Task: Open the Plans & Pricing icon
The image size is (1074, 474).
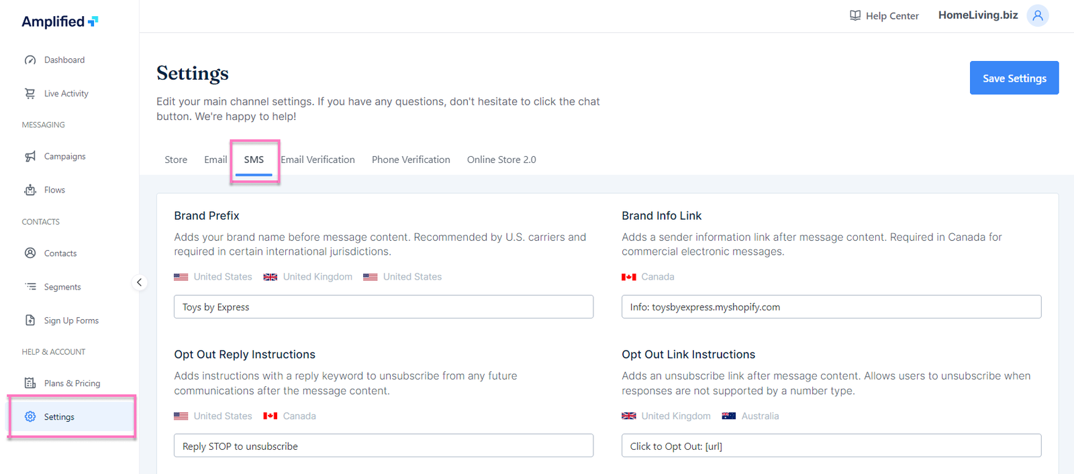Action: [30, 383]
